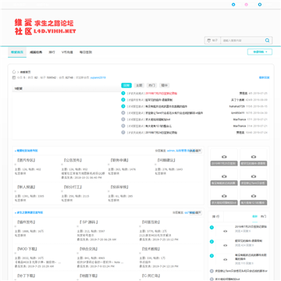281x281 pixels.
Task: Open the 『插件发布』 forum
Action: coord(26,222)
